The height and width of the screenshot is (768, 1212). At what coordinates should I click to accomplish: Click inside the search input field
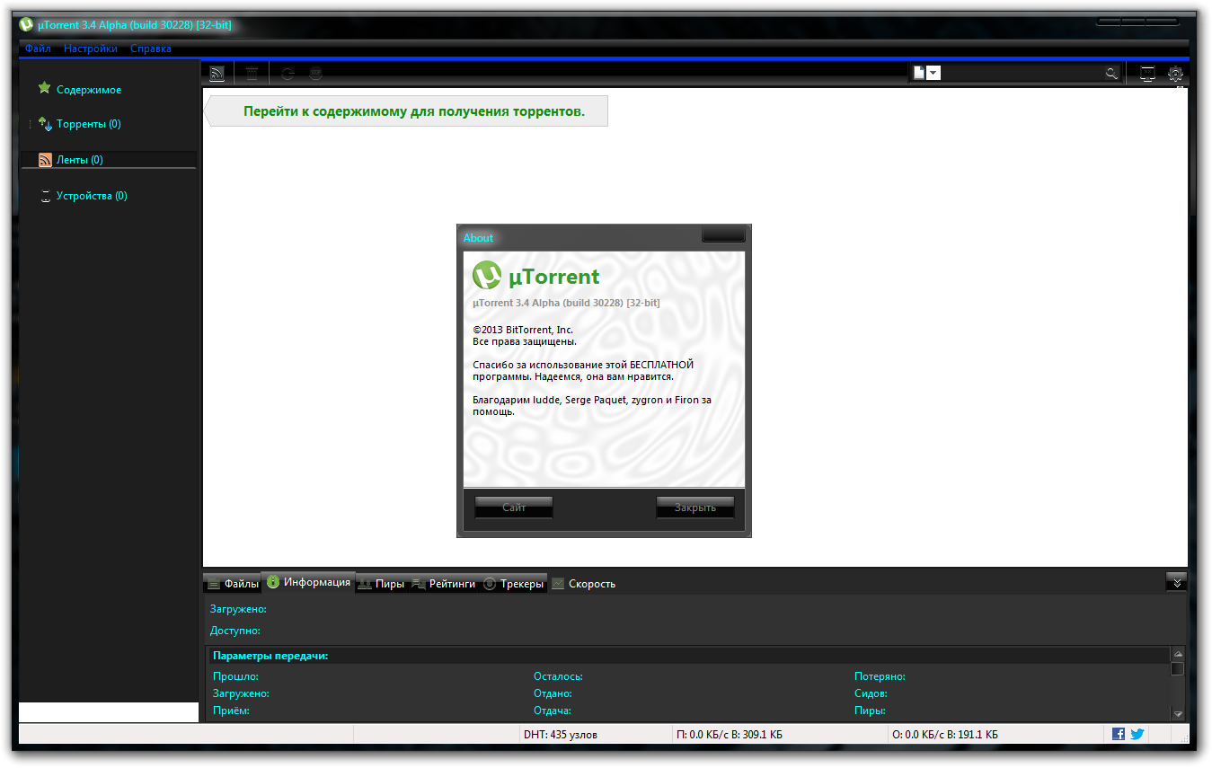(x=1022, y=74)
